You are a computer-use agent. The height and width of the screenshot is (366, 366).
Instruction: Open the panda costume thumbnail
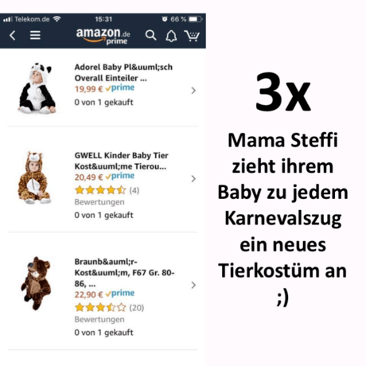tap(37, 88)
